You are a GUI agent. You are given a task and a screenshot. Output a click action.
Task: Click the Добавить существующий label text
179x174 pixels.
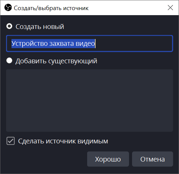[56, 61]
